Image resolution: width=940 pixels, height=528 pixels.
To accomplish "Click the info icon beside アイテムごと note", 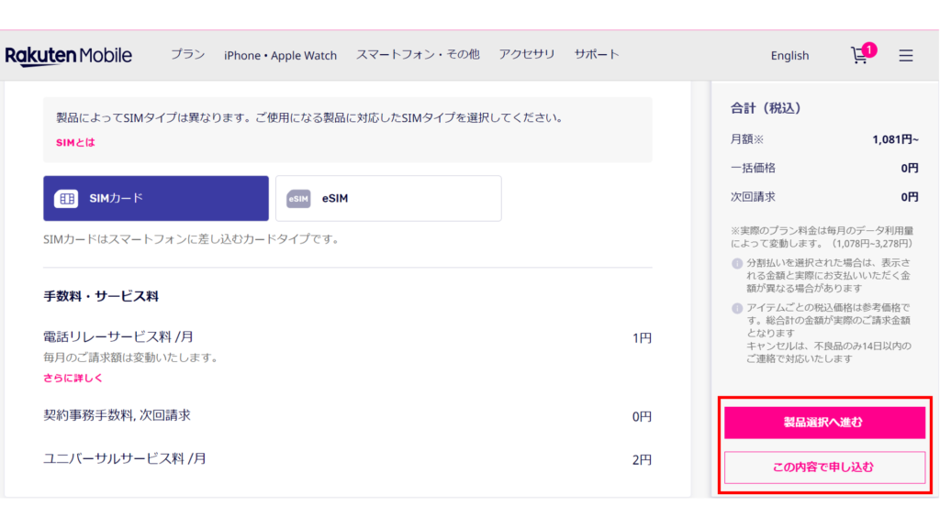I will (736, 308).
